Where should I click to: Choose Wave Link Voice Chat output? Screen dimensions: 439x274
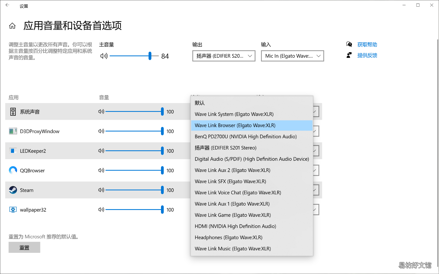tap(252, 193)
